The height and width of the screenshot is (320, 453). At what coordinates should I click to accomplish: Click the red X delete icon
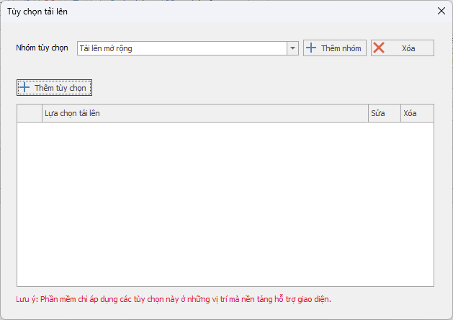point(379,48)
